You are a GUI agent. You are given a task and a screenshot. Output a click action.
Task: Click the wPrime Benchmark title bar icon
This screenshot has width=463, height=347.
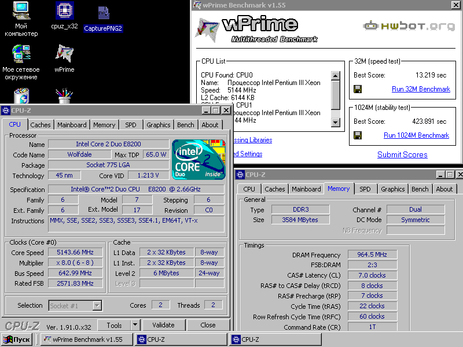(197, 5)
